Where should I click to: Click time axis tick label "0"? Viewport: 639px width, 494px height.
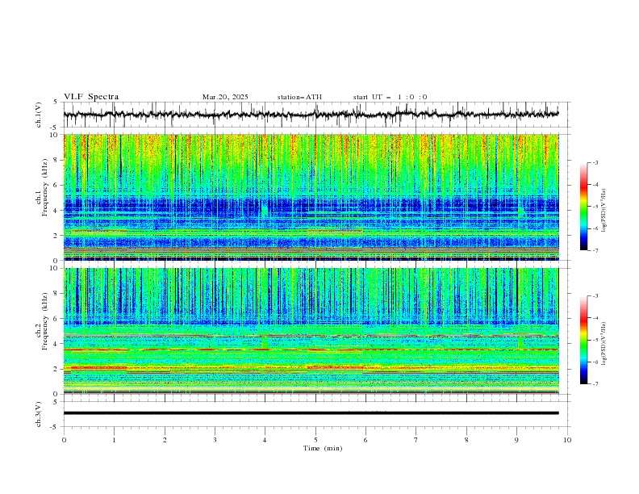64,440
